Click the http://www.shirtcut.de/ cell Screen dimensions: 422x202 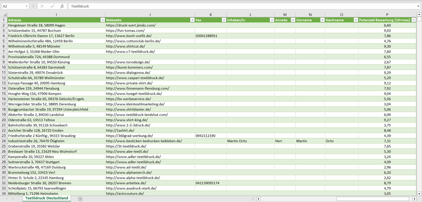click(126, 46)
